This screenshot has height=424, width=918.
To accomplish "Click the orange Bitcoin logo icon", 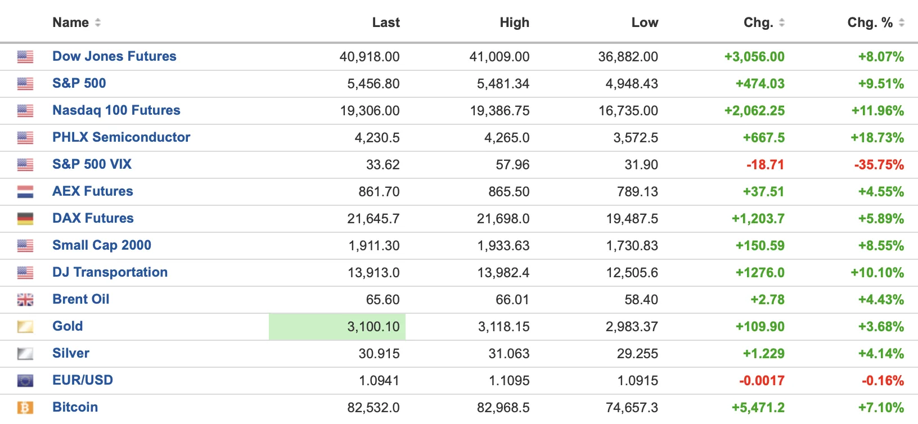I will pyautogui.click(x=25, y=408).
